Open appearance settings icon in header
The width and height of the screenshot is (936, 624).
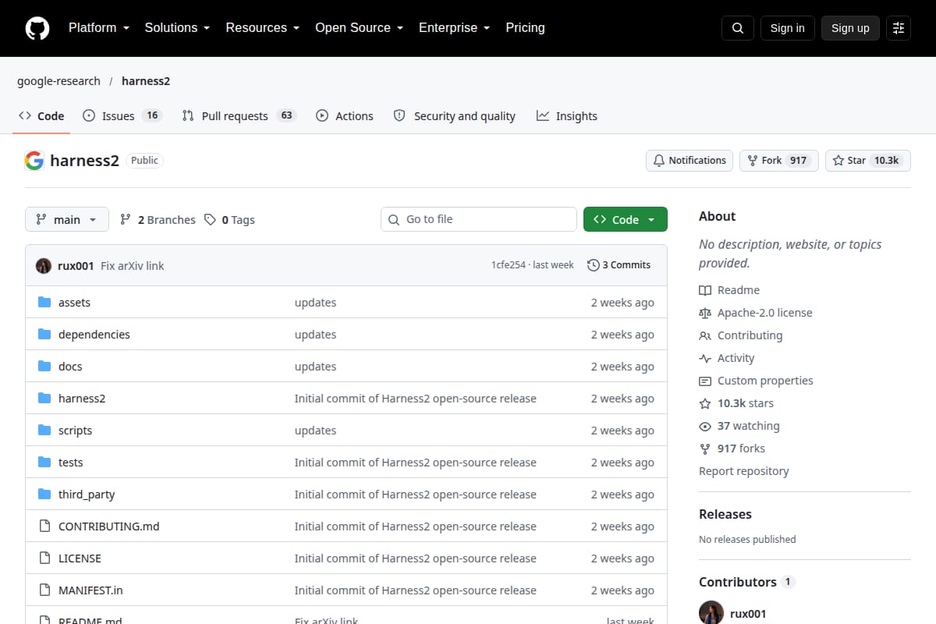coord(899,28)
